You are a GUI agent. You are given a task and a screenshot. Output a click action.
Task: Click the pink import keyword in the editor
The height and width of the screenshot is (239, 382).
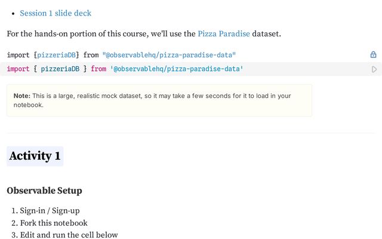(x=18, y=69)
